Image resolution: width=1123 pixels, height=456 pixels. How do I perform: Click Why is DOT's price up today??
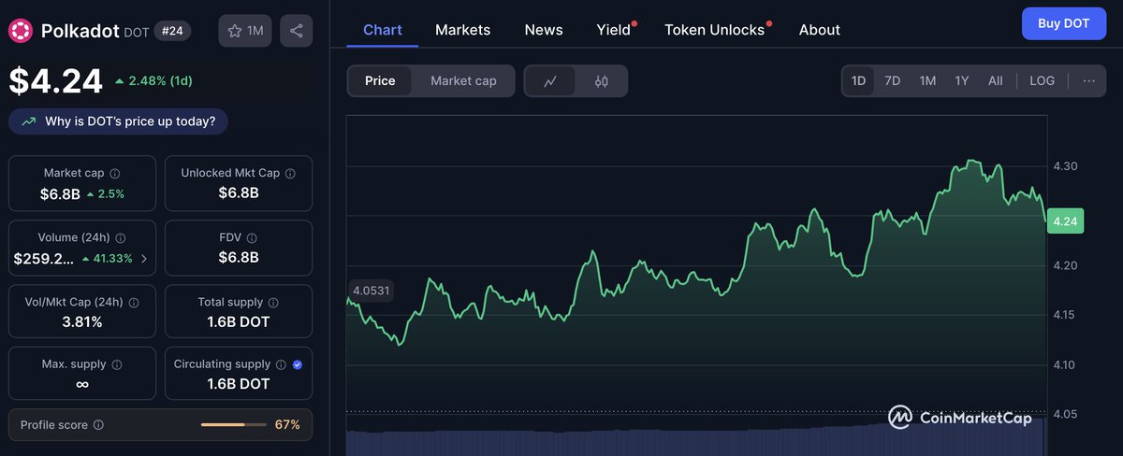(x=118, y=121)
